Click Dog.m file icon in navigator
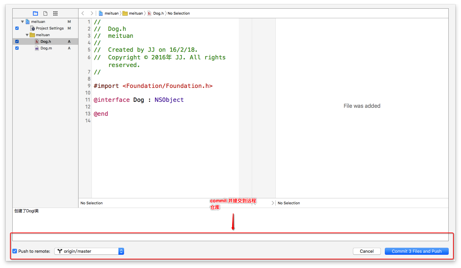This screenshot has width=461, height=268. [37, 48]
